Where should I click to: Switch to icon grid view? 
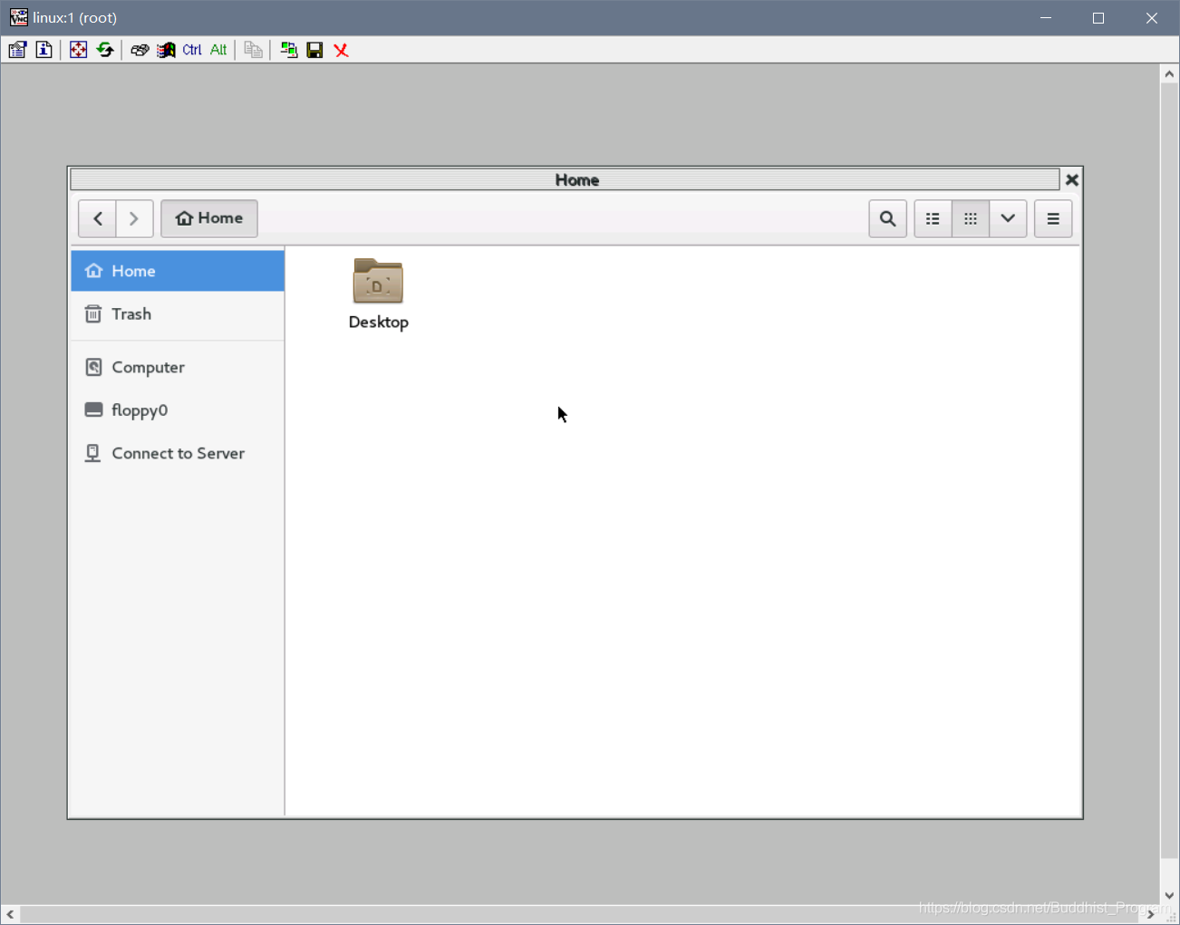click(971, 218)
